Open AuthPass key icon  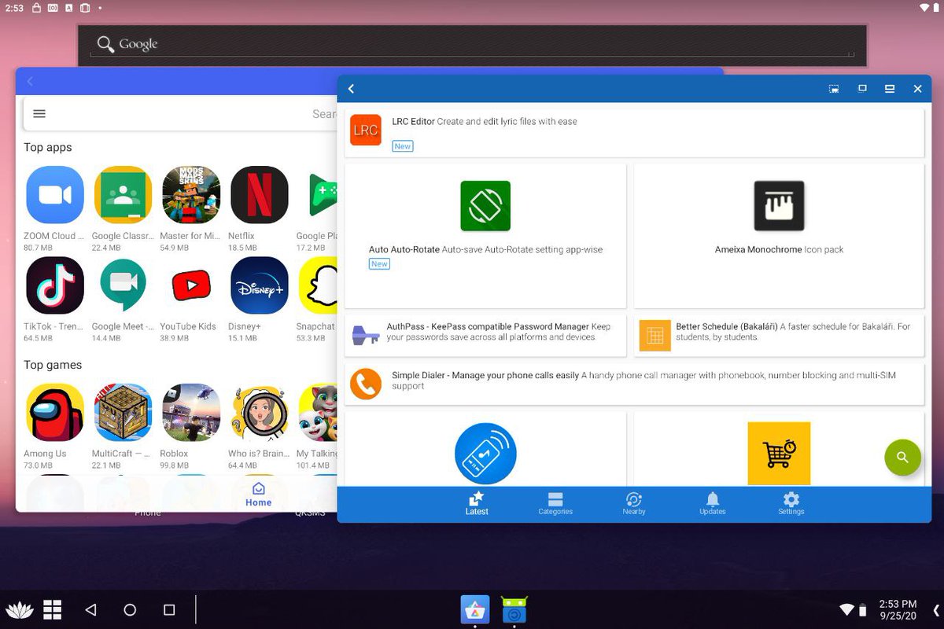coord(366,336)
